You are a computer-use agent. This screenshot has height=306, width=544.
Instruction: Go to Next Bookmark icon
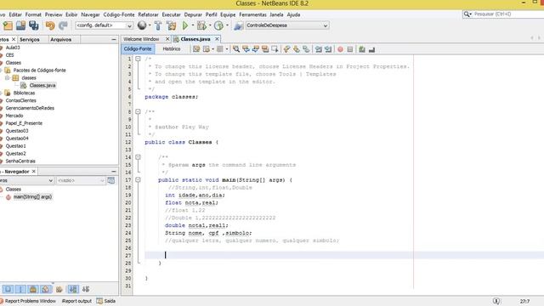(297, 49)
